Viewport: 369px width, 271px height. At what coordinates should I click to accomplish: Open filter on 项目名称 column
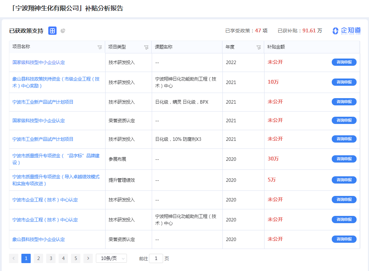(100, 47)
